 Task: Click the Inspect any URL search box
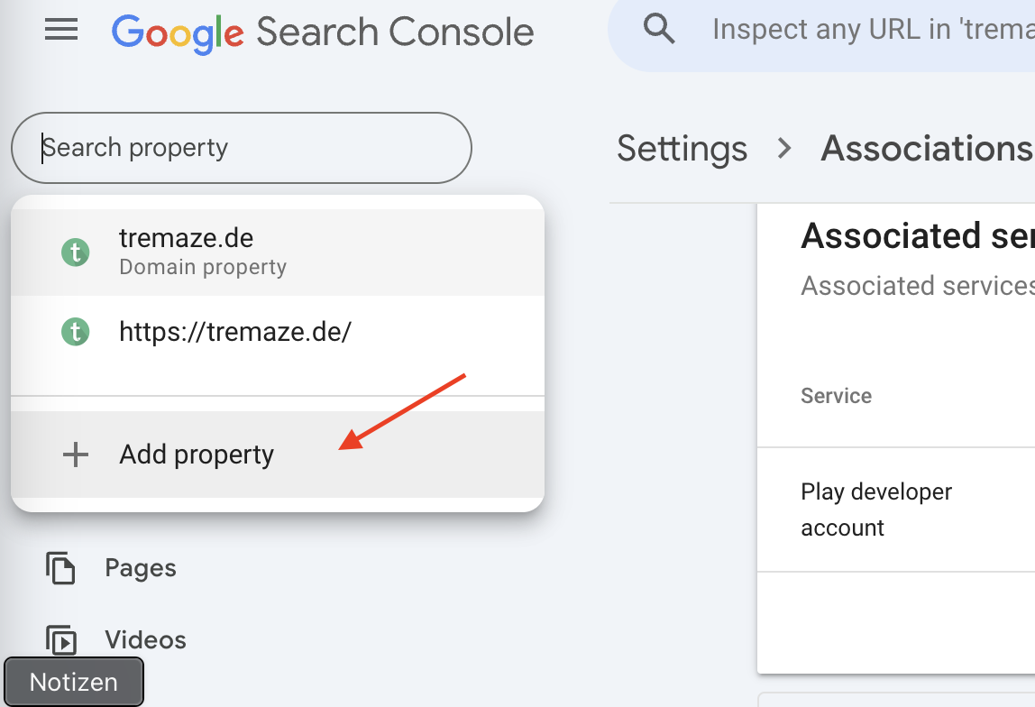tap(870, 30)
